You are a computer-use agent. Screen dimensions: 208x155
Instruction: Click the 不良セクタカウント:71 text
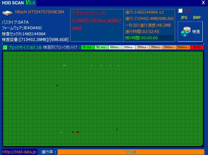(89, 13)
